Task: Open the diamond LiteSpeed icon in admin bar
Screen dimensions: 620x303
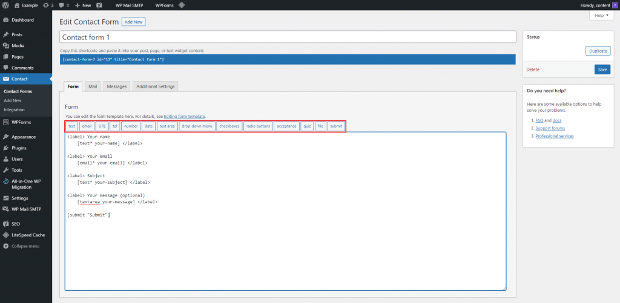Action: coord(182,5)
